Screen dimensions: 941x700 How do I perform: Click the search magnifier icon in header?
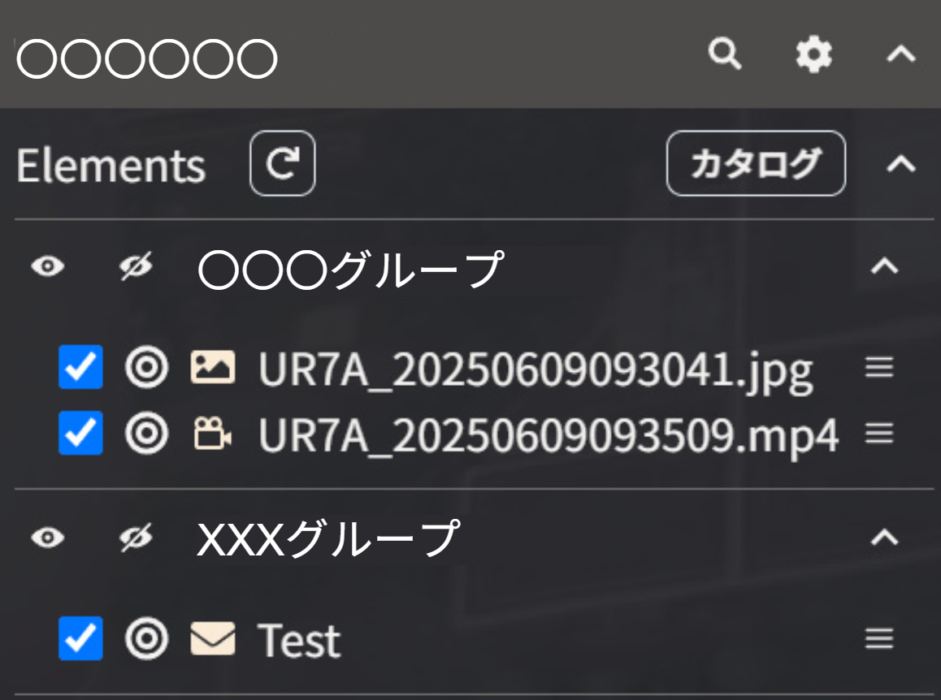pos(724,54)
